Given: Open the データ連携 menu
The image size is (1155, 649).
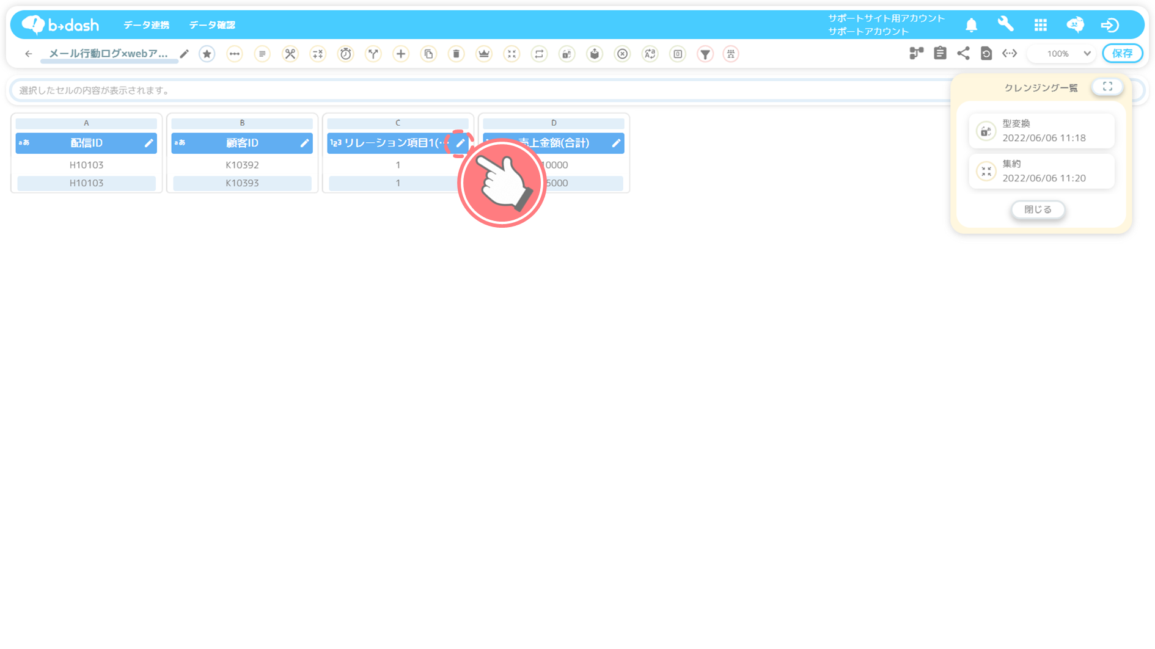Looking at the screenshot, I should 147,25.
